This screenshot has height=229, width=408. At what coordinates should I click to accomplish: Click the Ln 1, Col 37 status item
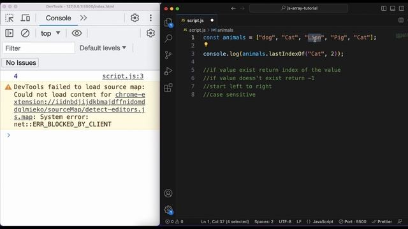[x=225, y=221]
